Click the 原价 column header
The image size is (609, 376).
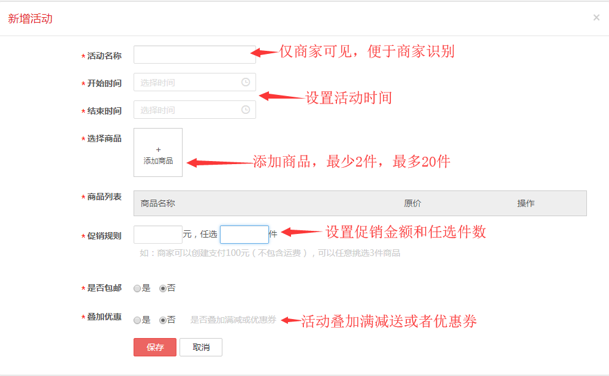412,203
